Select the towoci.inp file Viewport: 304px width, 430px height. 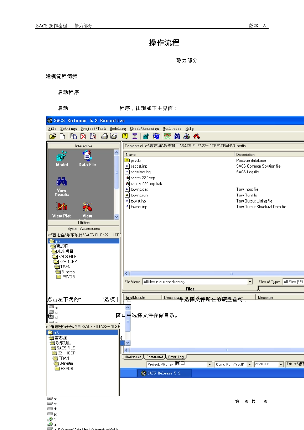pyautogui.click(x=136, y=207)
